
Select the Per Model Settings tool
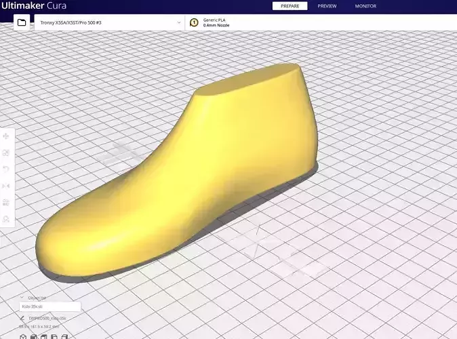click(x=6, y=203)
